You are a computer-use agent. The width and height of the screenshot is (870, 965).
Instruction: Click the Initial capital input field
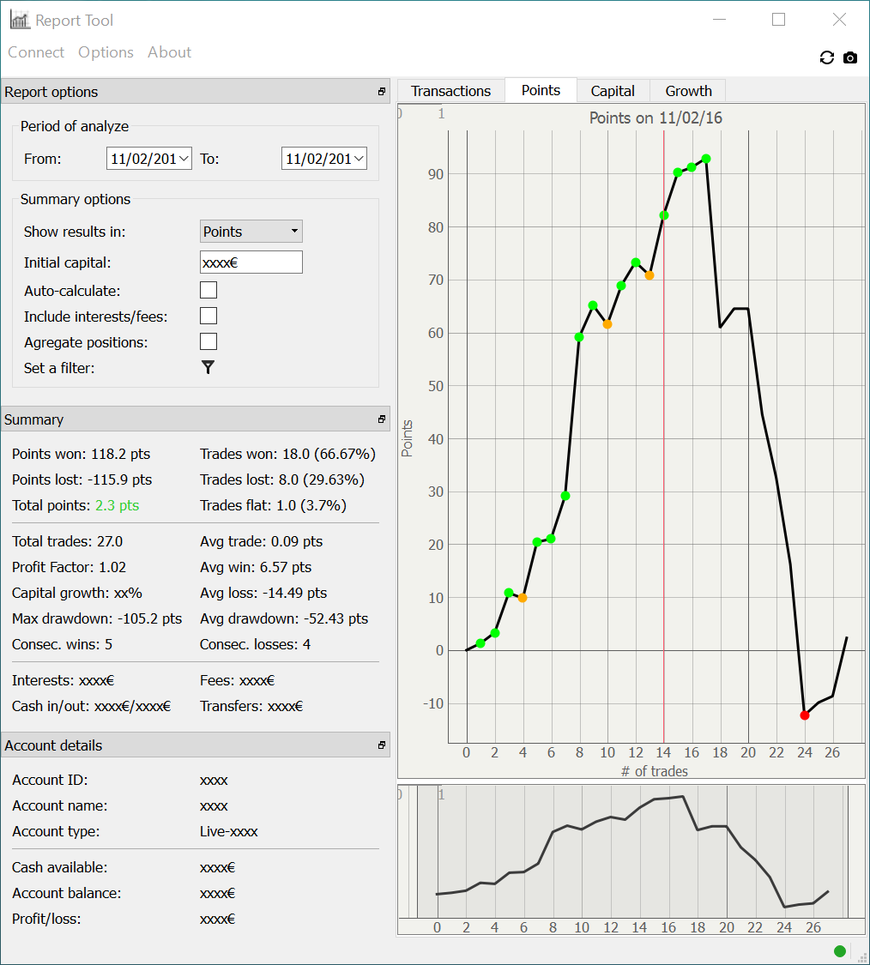coord(251,262)
